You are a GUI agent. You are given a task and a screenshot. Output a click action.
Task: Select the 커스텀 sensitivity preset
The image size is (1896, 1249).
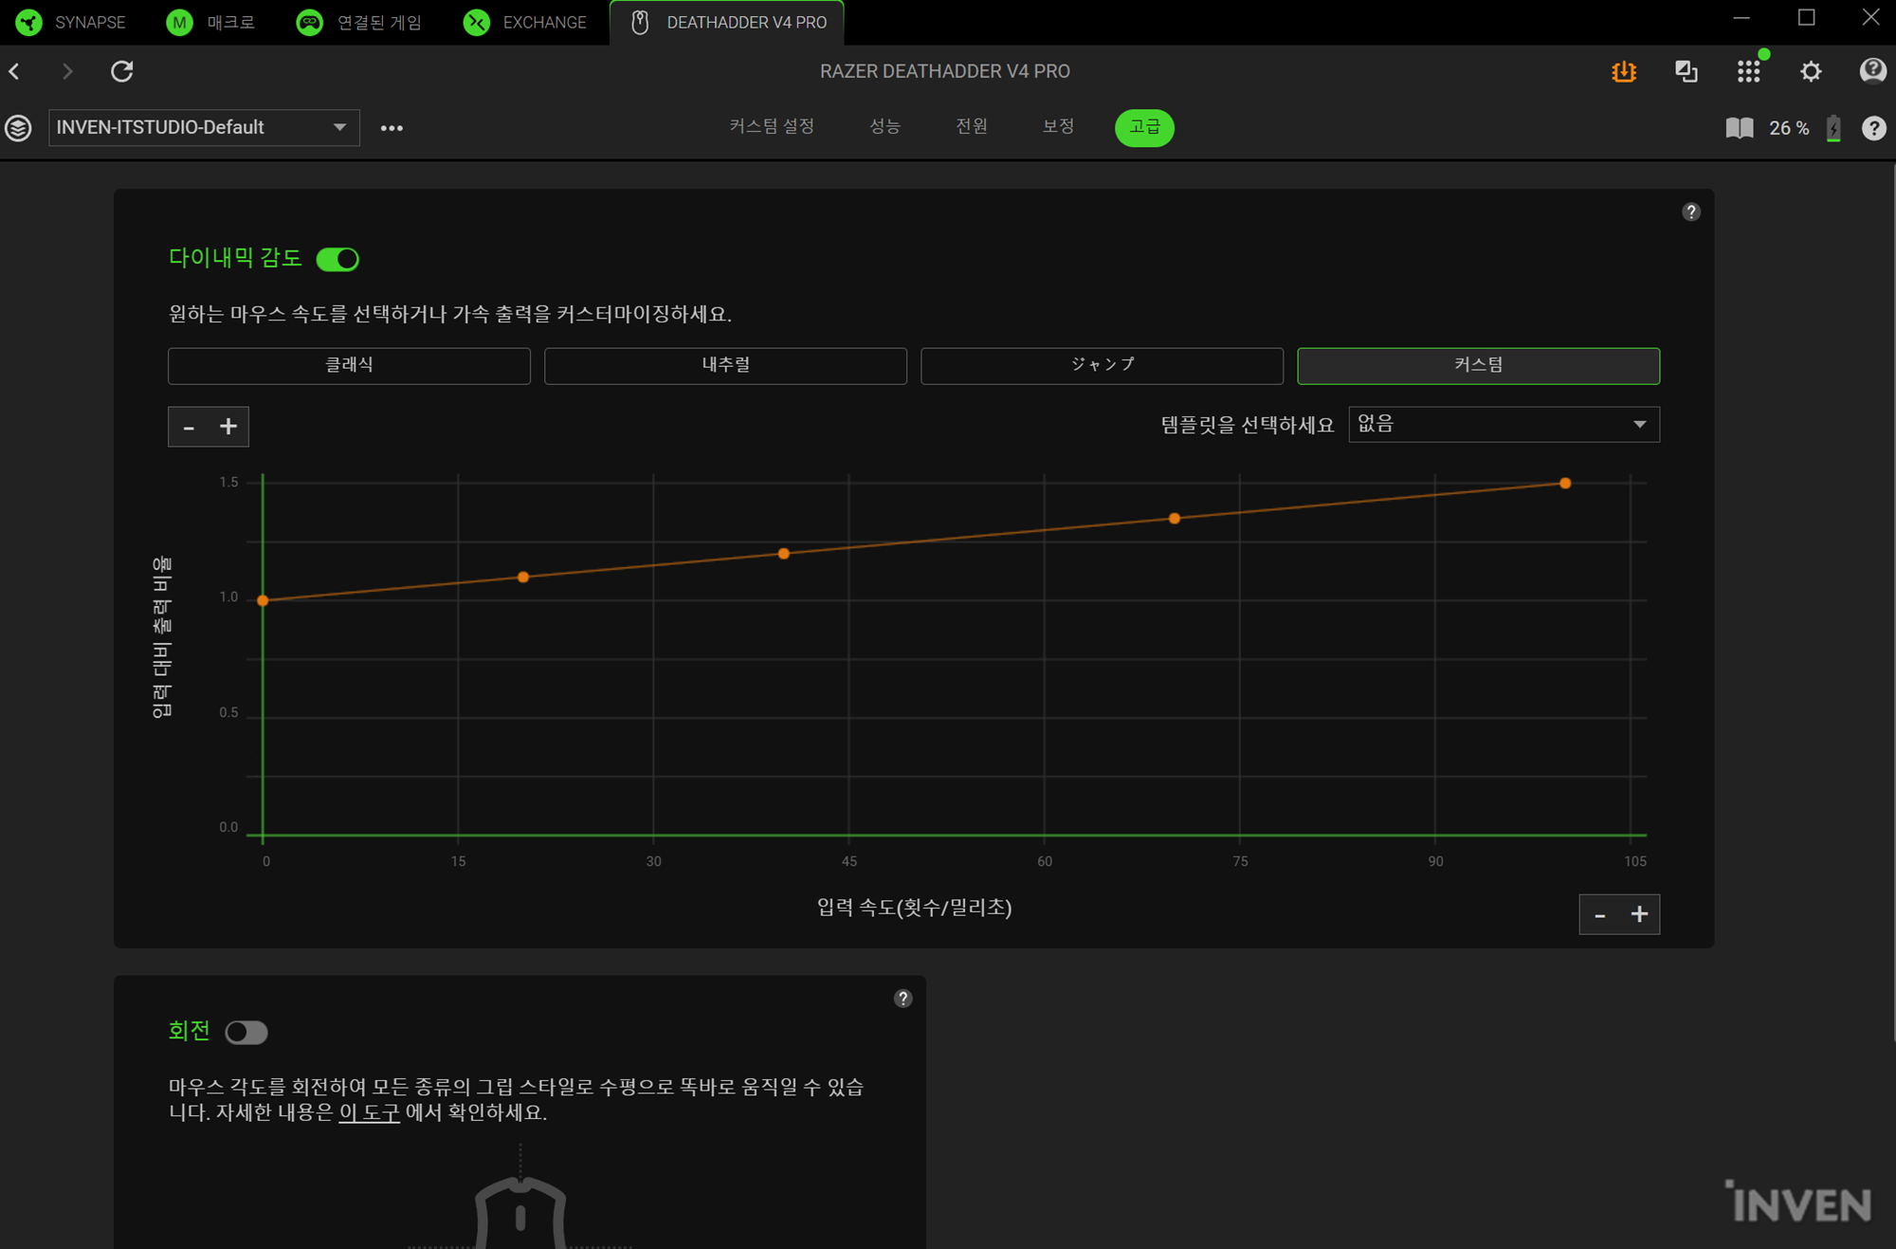(1478, 365)
